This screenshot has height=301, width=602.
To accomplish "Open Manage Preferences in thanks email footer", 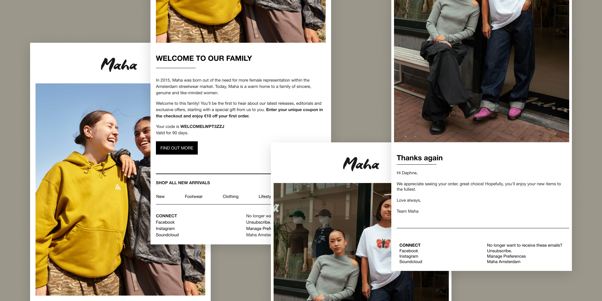I will pos(506,256).
